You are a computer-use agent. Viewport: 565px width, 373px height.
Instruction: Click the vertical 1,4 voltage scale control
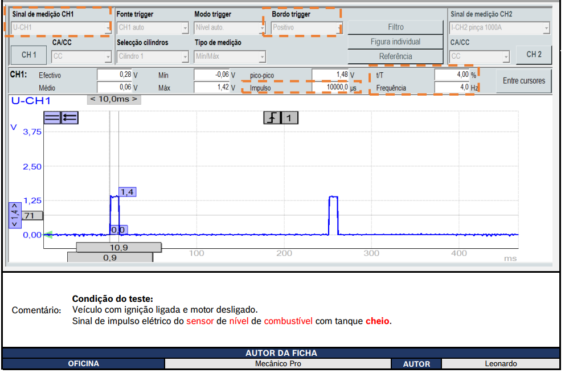click(x=14, y=216)
